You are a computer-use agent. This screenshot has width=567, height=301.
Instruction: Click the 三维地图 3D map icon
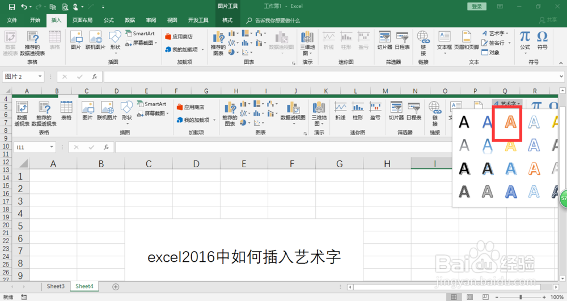pyautogui.click(x=307, y=43)
